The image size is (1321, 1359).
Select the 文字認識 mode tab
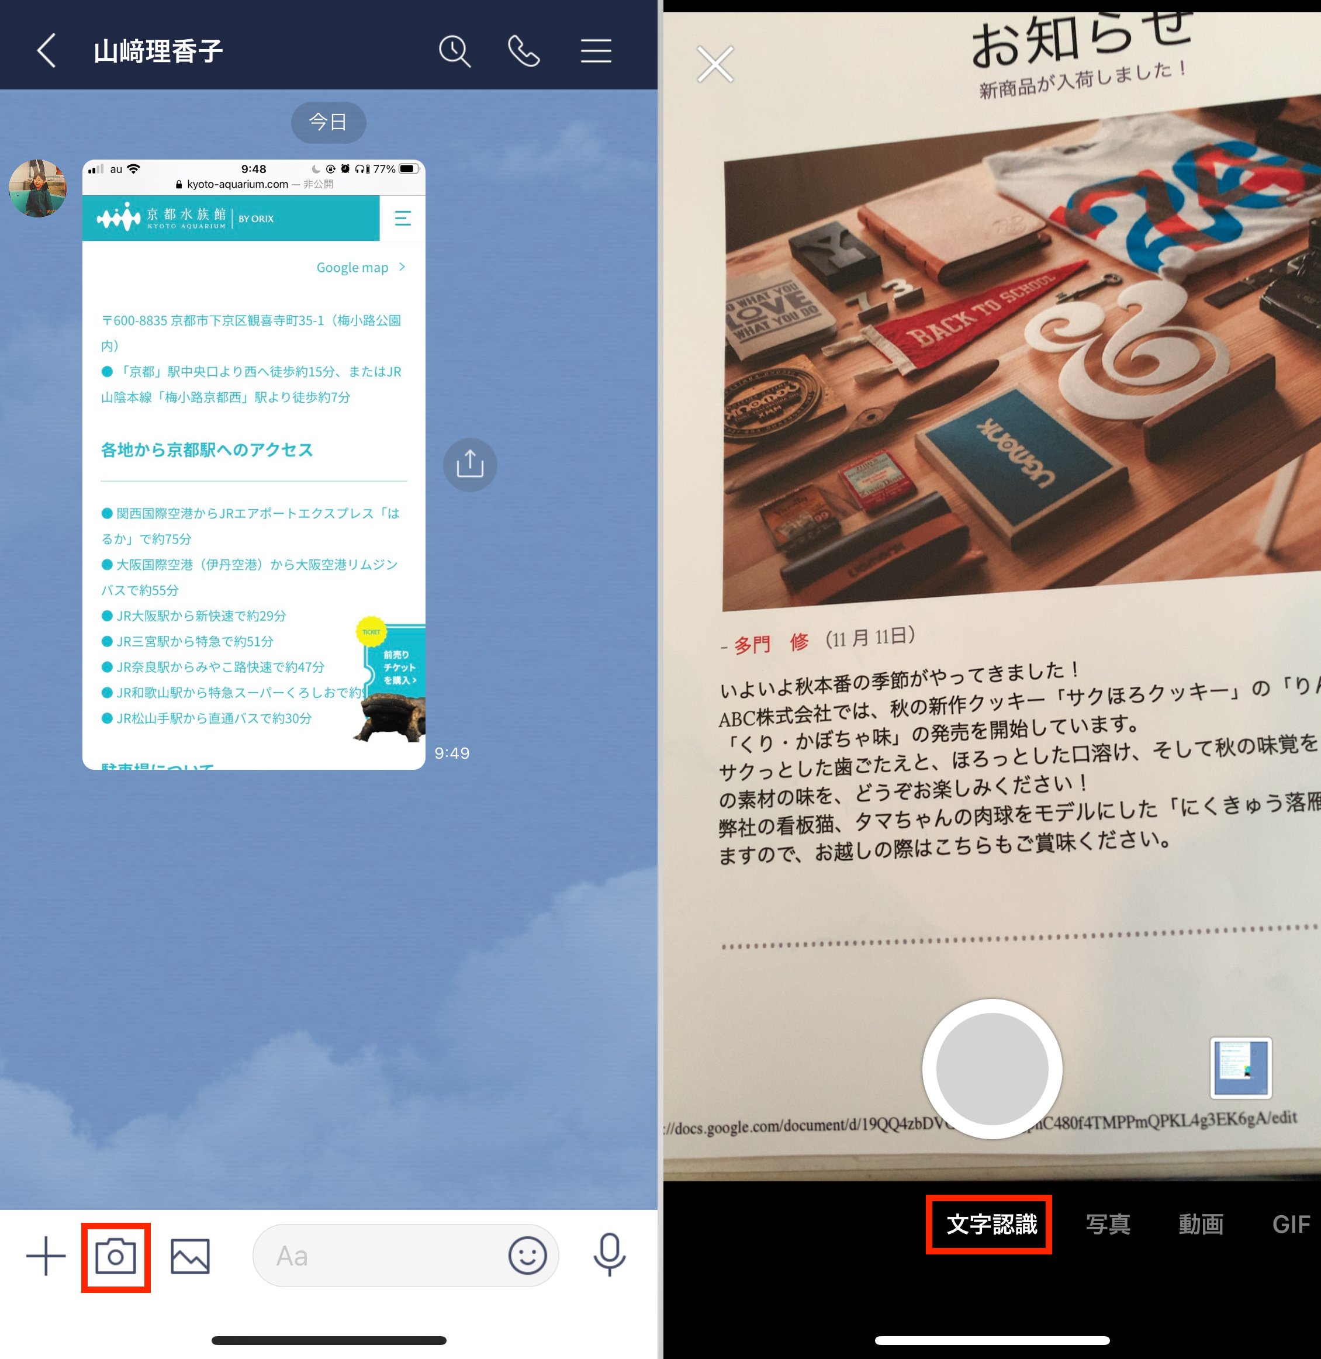point(991,1225)
